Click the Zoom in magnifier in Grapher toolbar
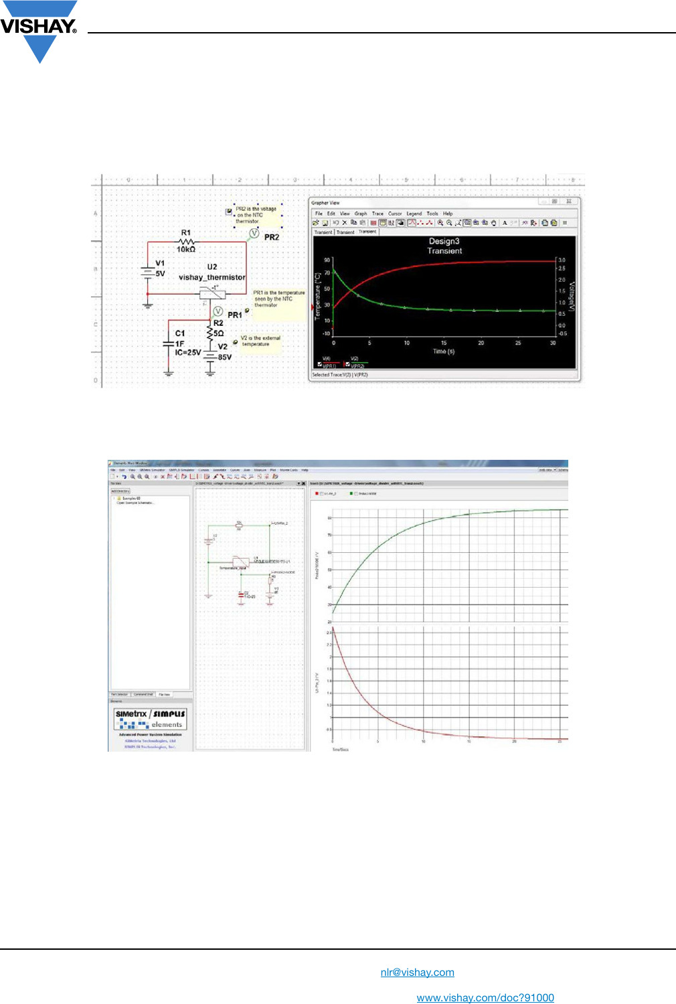Image resolution: width=676 pixels, height=1004 pixels. point(440,223)
